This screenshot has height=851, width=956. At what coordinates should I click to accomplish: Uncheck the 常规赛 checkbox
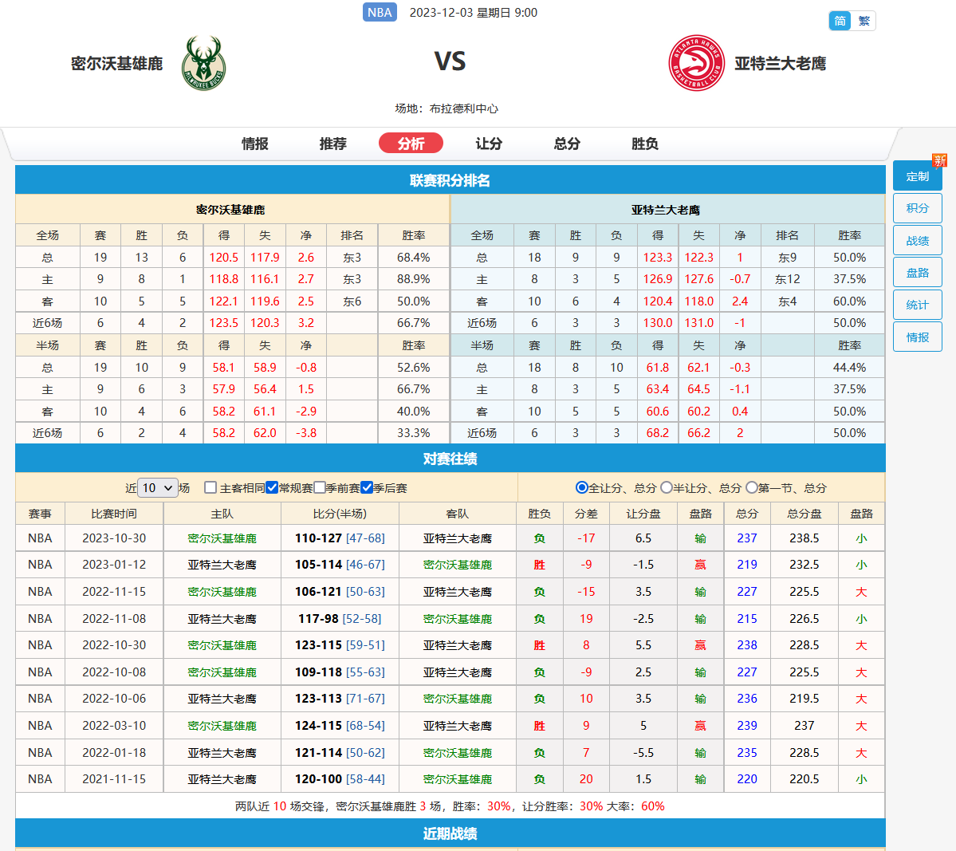pyautogui.click(x=272, y=487)
